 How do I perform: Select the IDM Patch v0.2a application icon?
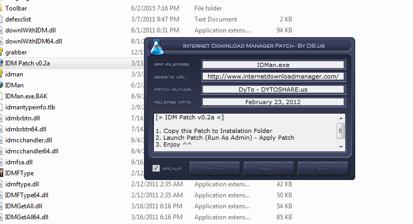(1, 63)
